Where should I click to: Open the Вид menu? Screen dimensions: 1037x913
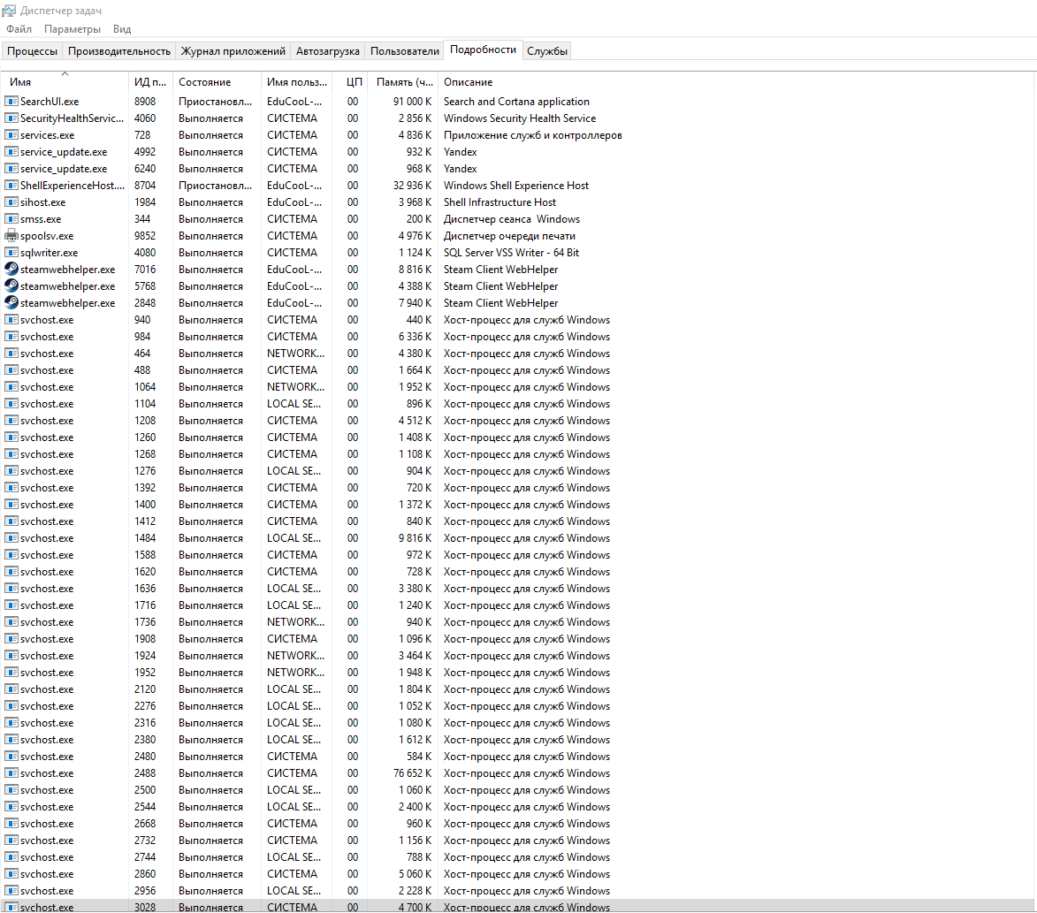[x=122, y=29]
